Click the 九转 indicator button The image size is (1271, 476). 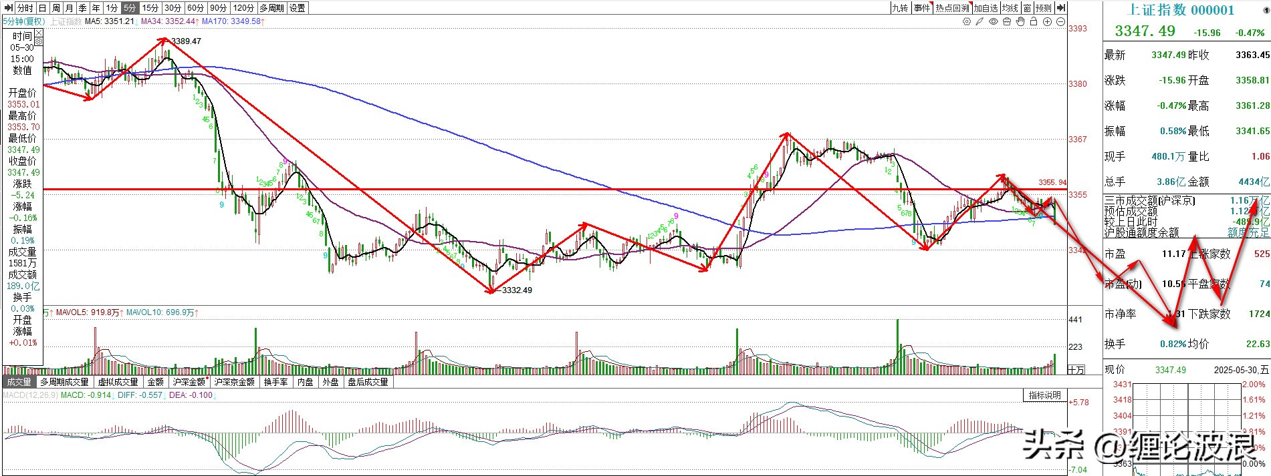coord(900,8)
